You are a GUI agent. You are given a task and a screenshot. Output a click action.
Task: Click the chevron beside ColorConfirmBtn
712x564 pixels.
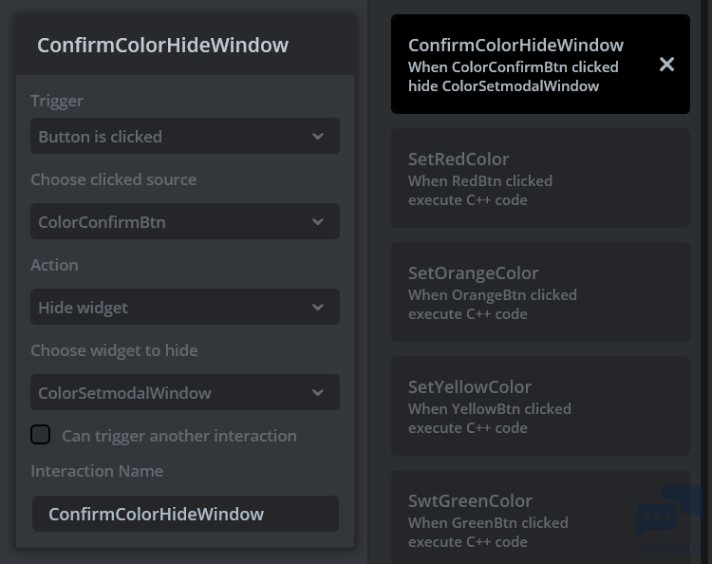coord(318,222)
